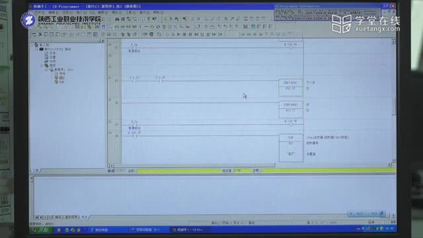This screenshot has width=423, height=238.
Task: Open the first menu in menu bar
Action: [x=39, y=13]
